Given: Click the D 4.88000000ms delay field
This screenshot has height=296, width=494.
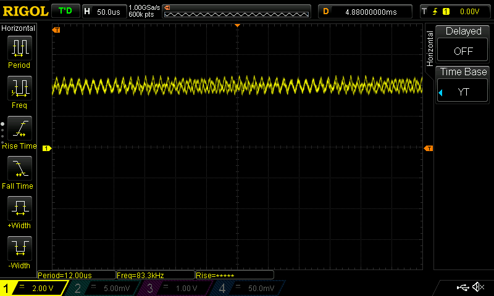Looking at the screenshot, I should click(x=365, y=12).
